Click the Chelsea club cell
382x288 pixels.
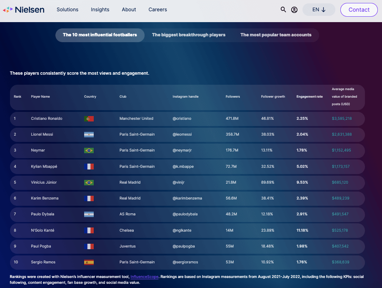coord(127,230)
